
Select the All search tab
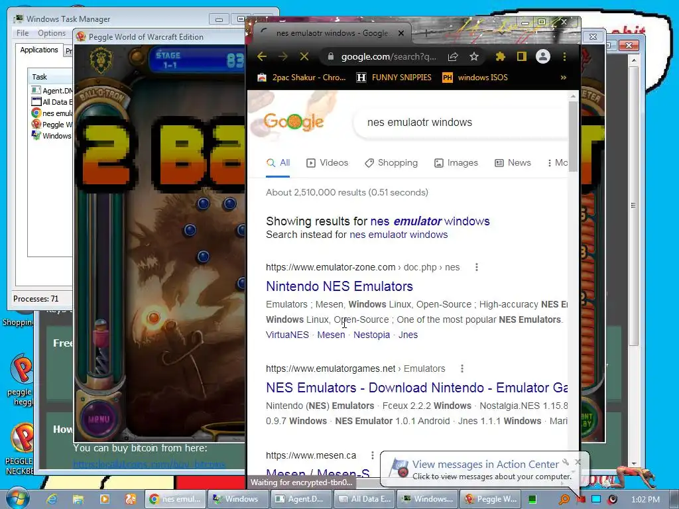coord(278,163)
